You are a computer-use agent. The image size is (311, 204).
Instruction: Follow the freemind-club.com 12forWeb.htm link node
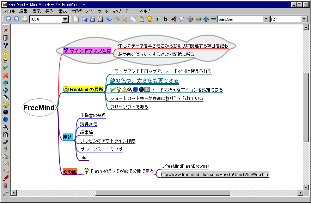(215, 174)
